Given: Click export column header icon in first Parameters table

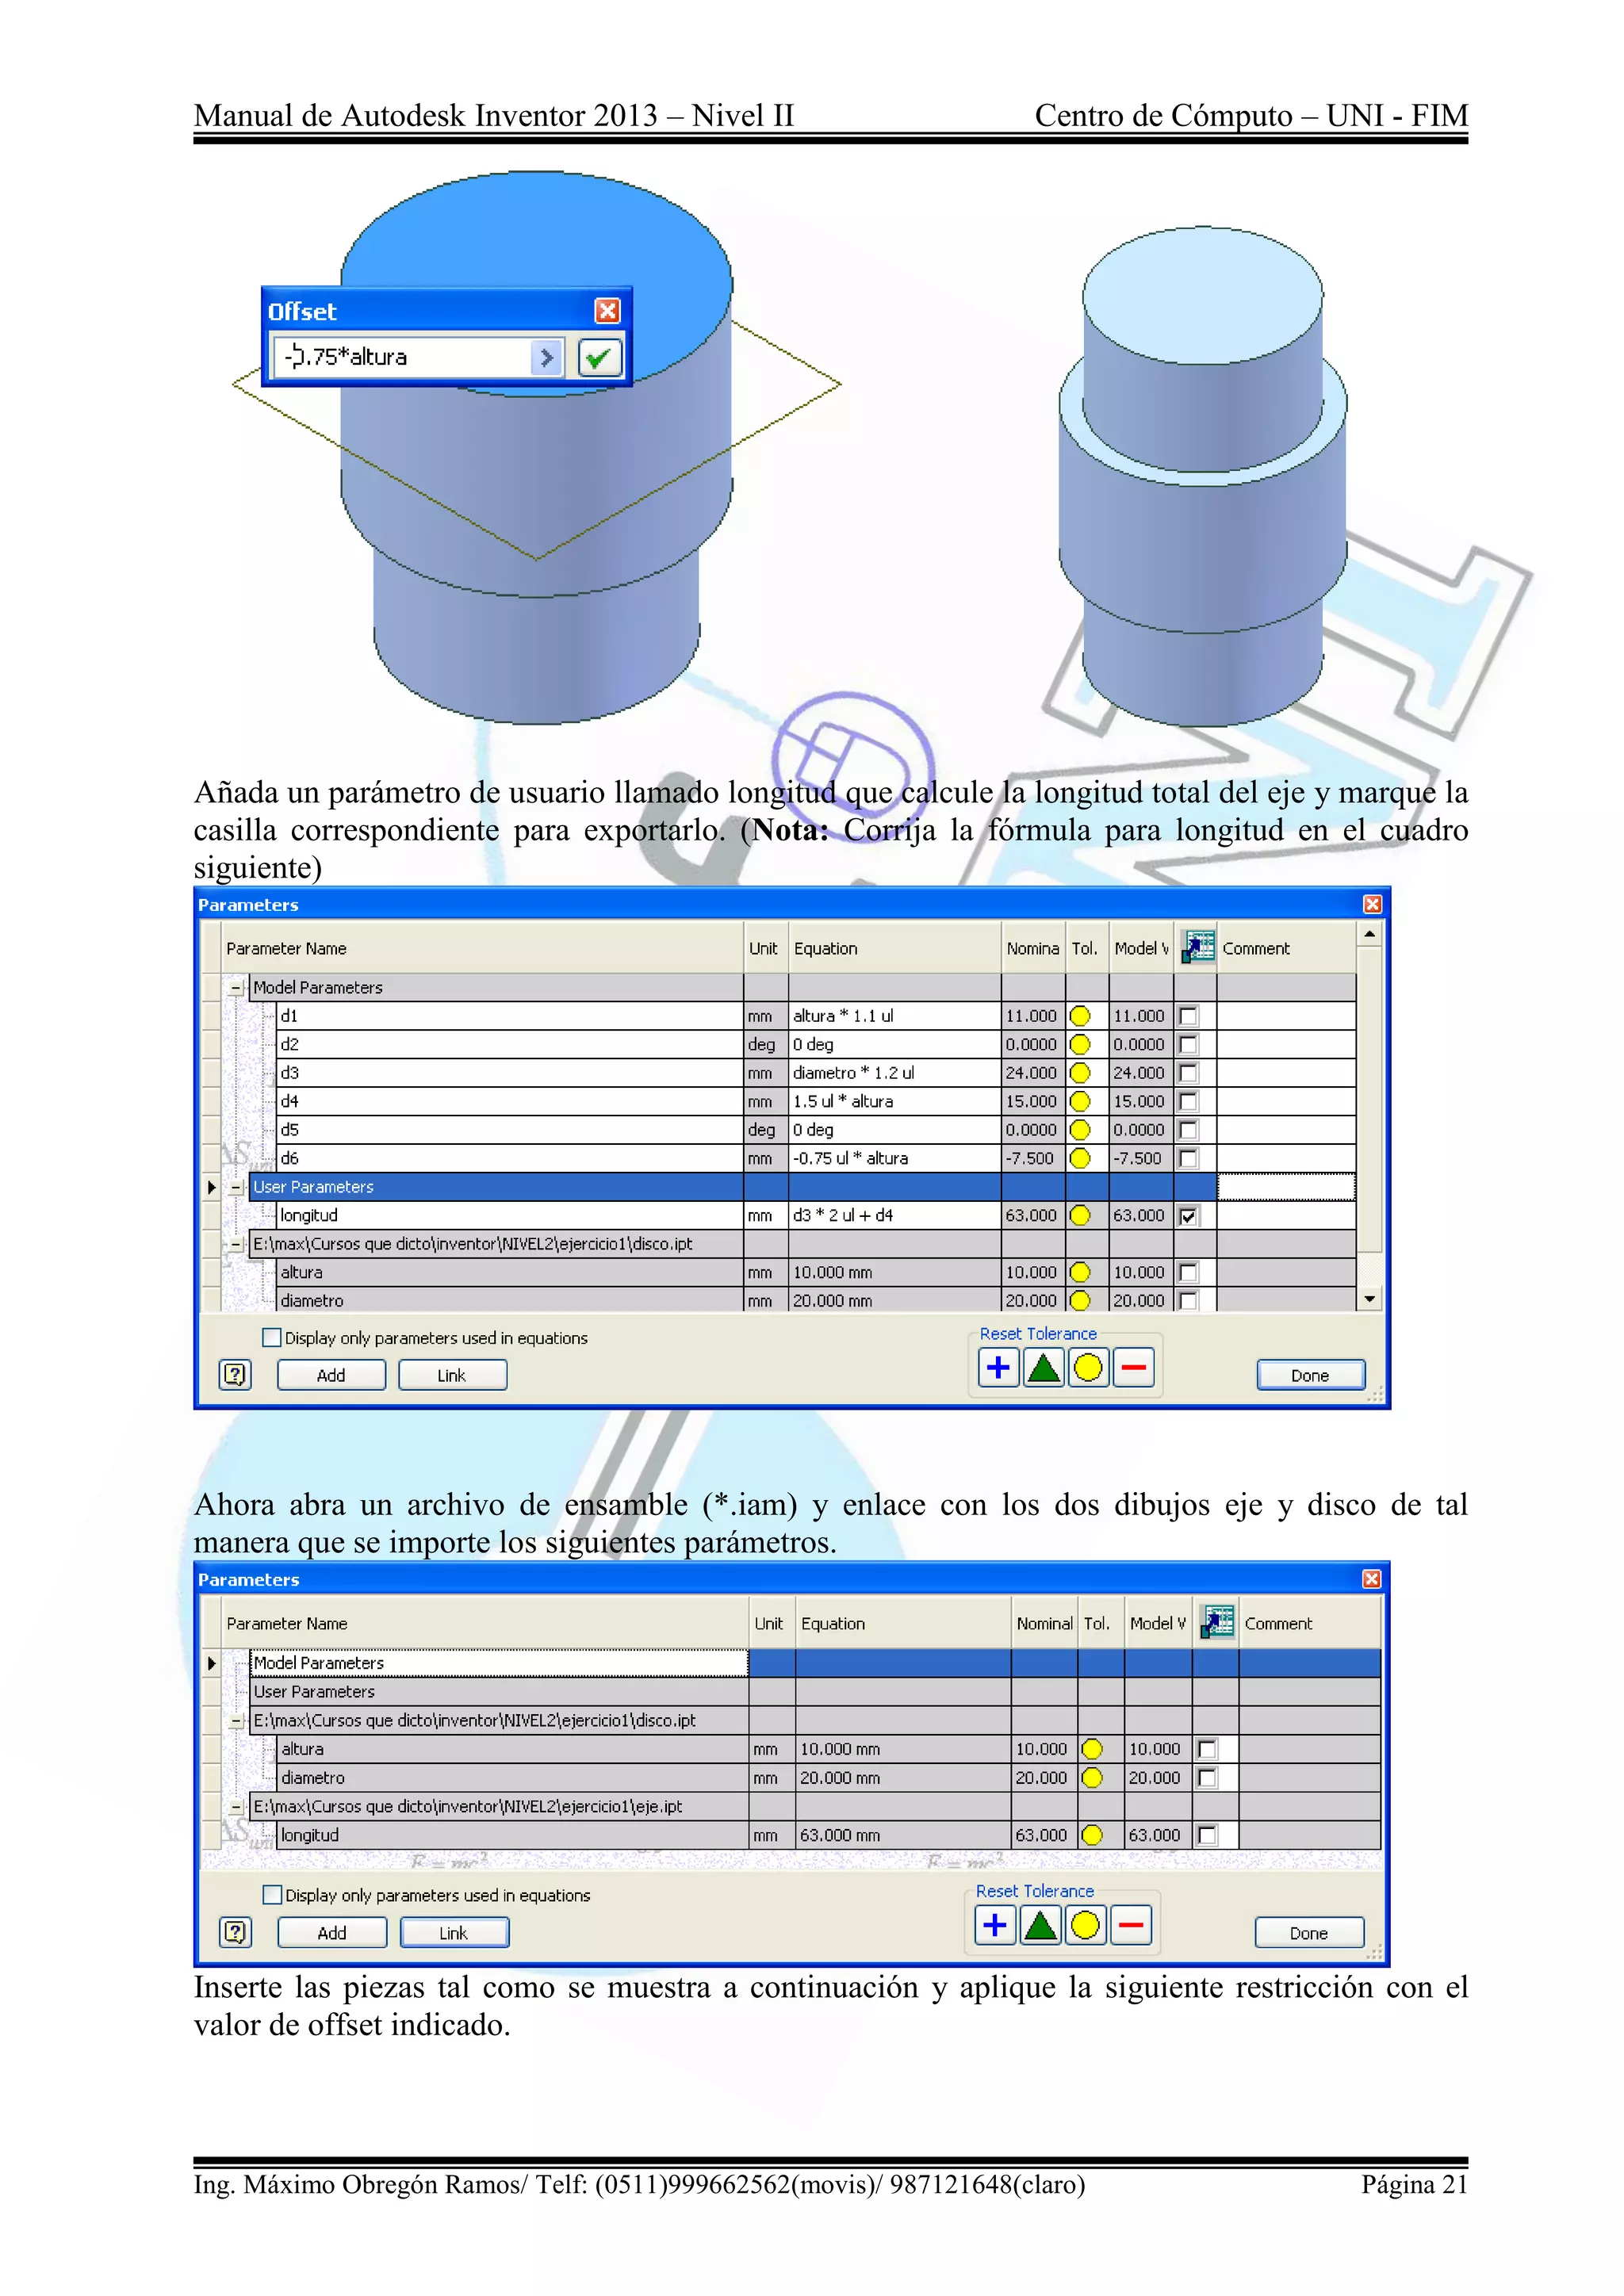Looking at the screenshot, I should click(1197, 946).
